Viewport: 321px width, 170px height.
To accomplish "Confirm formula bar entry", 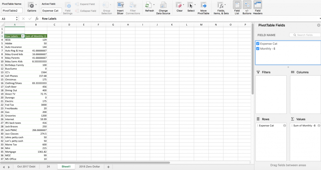I will (x=30, y=18).
